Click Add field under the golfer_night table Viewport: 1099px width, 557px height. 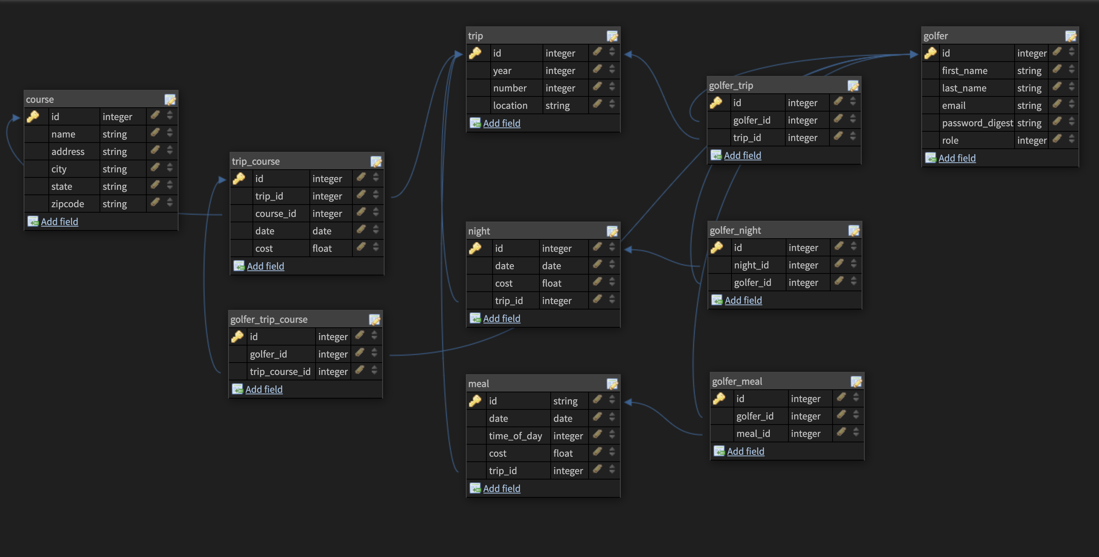pos(744,300)
